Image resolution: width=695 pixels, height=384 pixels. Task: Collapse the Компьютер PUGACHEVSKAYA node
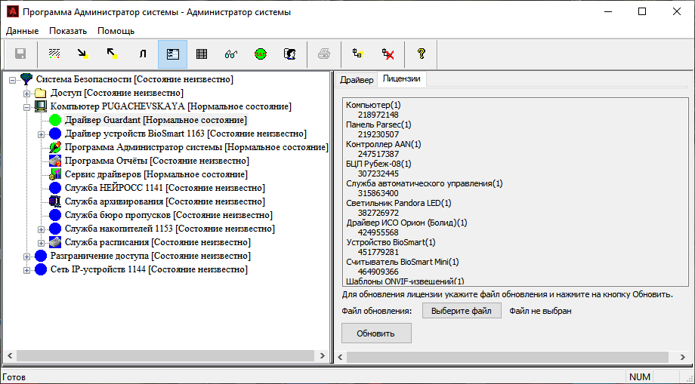coord(27,106)
